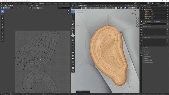The width and height of the screenshot is (169, 95).
Task: Open the Global transform orientation dropdown
Action: pyautogui.click(x=97, y=6)
